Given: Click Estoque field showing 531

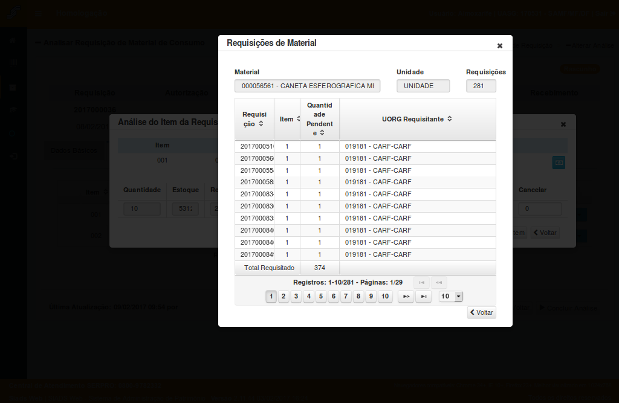Looking at the screenshot, I should click(186, 209).
